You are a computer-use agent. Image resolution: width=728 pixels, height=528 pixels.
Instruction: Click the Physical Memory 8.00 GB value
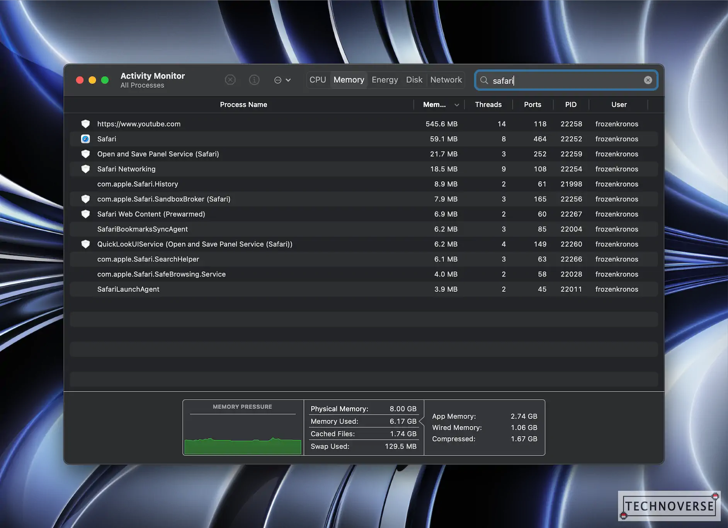(x=403, y=409)
